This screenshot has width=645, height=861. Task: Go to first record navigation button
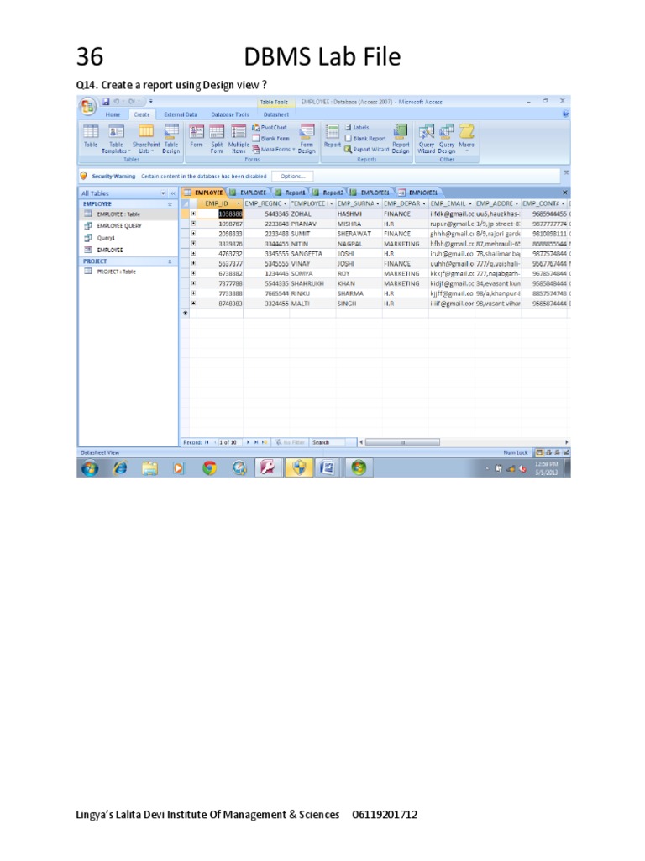pyautogui.click(x=207, y=442)
